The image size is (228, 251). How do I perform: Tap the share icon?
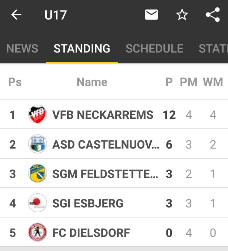click(x=213, y=15)
